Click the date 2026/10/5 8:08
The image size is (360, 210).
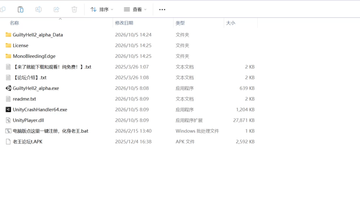(132, 88)
